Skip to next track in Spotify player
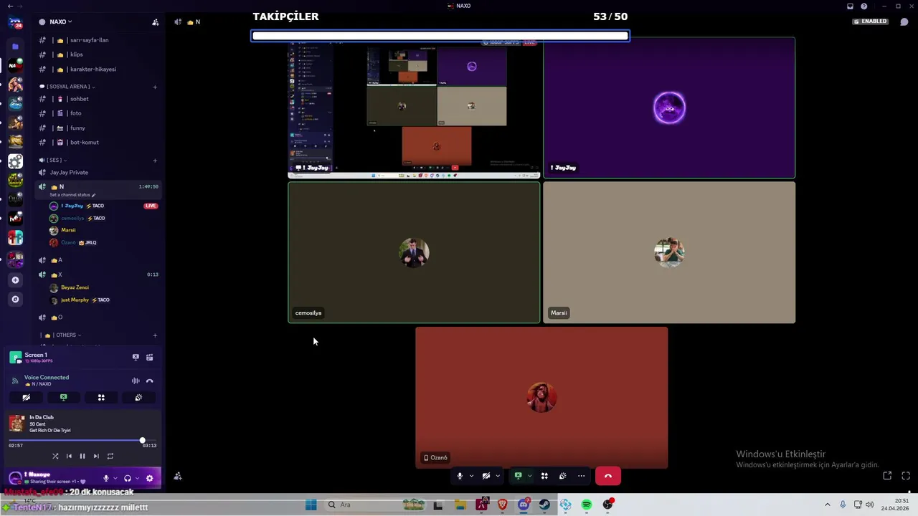Viewport: 918px width, 516px height. [x=96, y=456]
